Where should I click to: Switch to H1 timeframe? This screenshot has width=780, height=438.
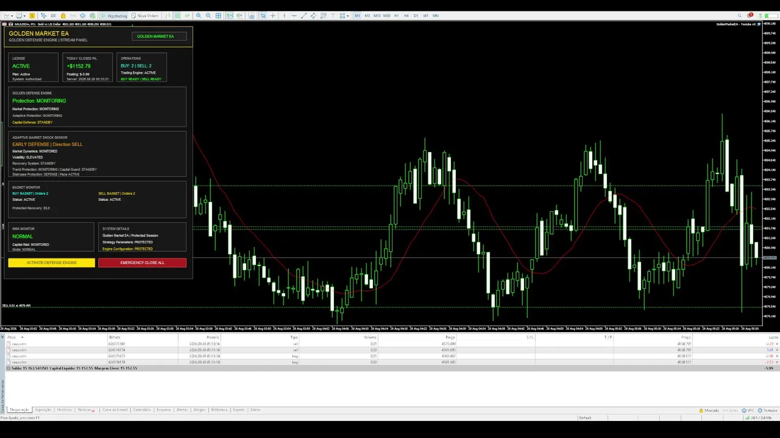pos(397,16)
